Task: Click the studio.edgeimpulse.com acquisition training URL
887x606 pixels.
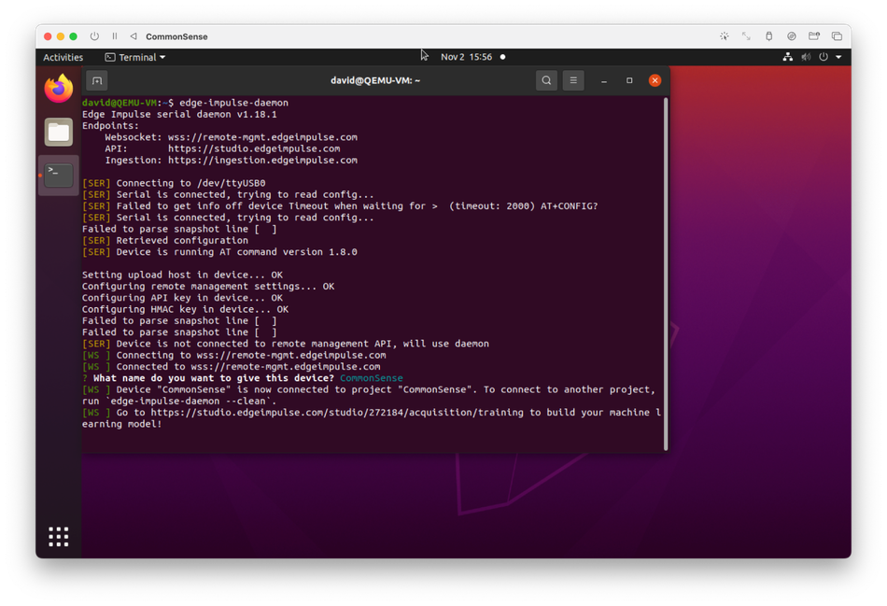Action: tap(337, 413)
